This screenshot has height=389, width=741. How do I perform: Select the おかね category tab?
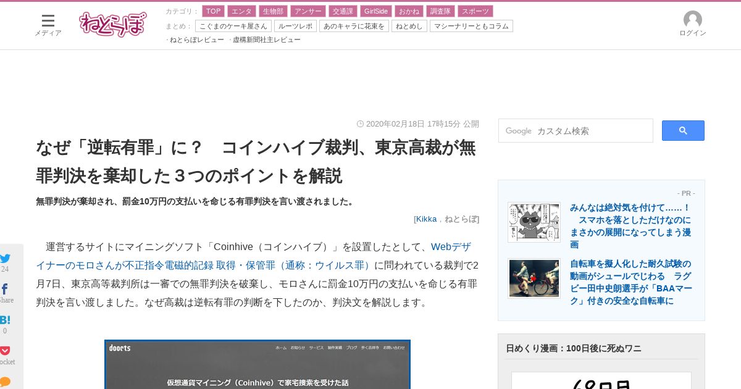(x=409, y=11)
